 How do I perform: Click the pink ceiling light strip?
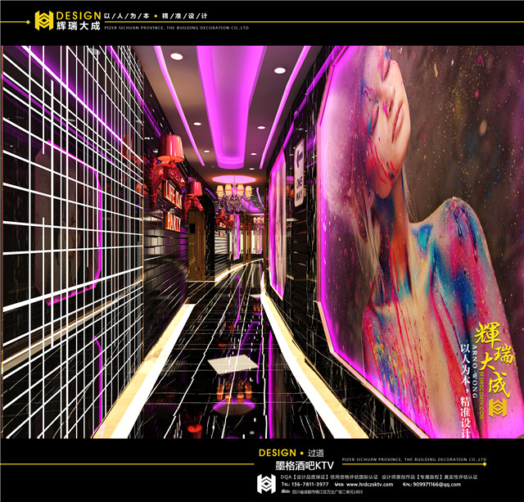[233, 98]
